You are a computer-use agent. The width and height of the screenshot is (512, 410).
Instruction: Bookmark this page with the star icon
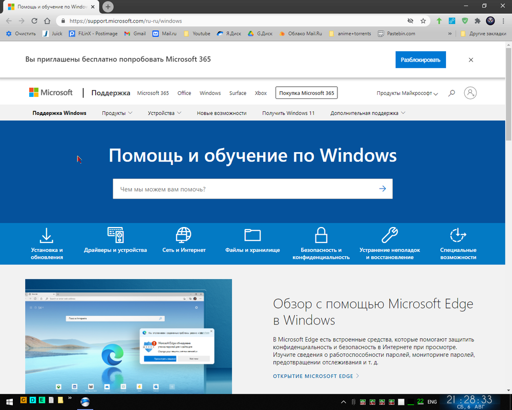click(x=423, y=21)
